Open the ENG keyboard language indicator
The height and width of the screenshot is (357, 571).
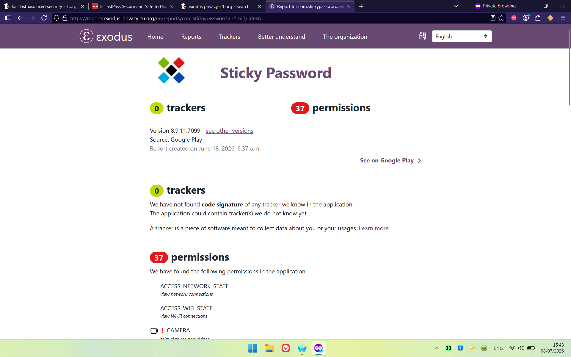pyautogui.click(x=498, y=348)
